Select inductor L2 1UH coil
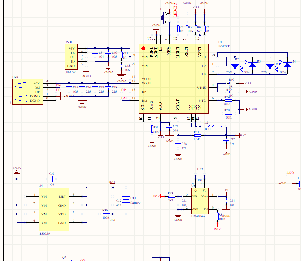The width and height of the screenshot is (301, 261). click(x=213, y=126)
